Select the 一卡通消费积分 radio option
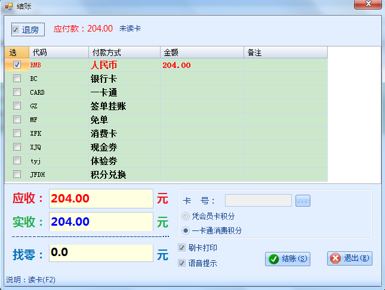385x290 pixels. coord(186,230)
